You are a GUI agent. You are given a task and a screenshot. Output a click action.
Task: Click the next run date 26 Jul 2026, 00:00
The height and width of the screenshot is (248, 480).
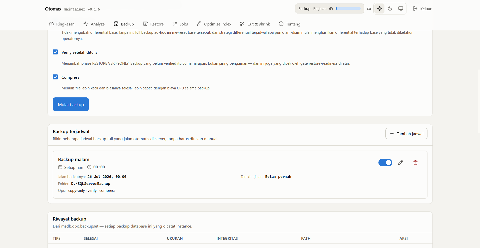107,177
